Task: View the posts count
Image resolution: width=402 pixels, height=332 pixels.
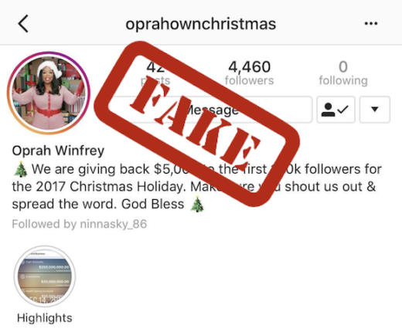Action: click(155, 73)
